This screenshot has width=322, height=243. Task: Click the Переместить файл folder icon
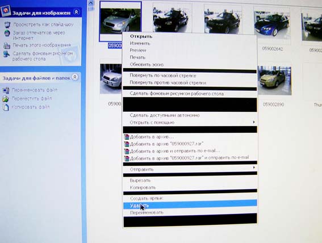coord(6,99)
